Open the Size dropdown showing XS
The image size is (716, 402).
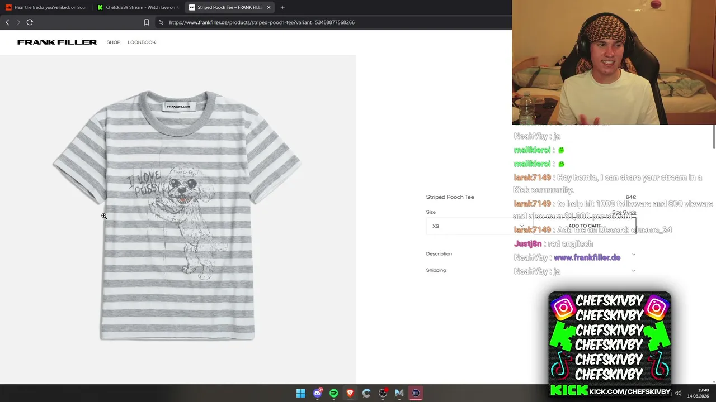coord(478,226)
